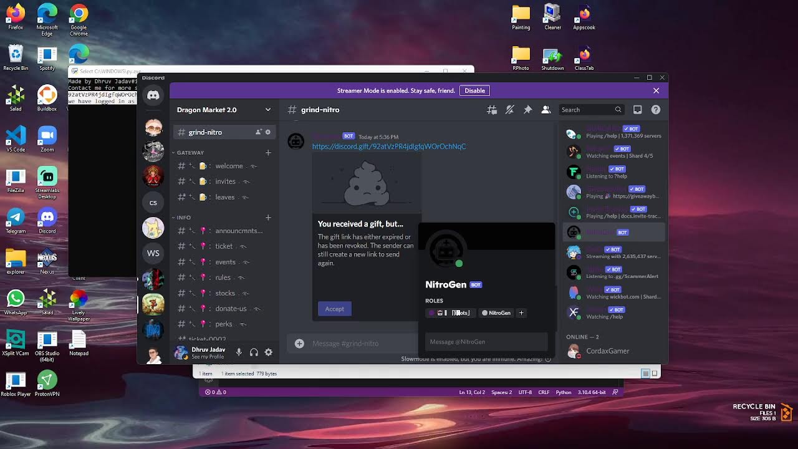Open the discord.gift link in chat

389,147
